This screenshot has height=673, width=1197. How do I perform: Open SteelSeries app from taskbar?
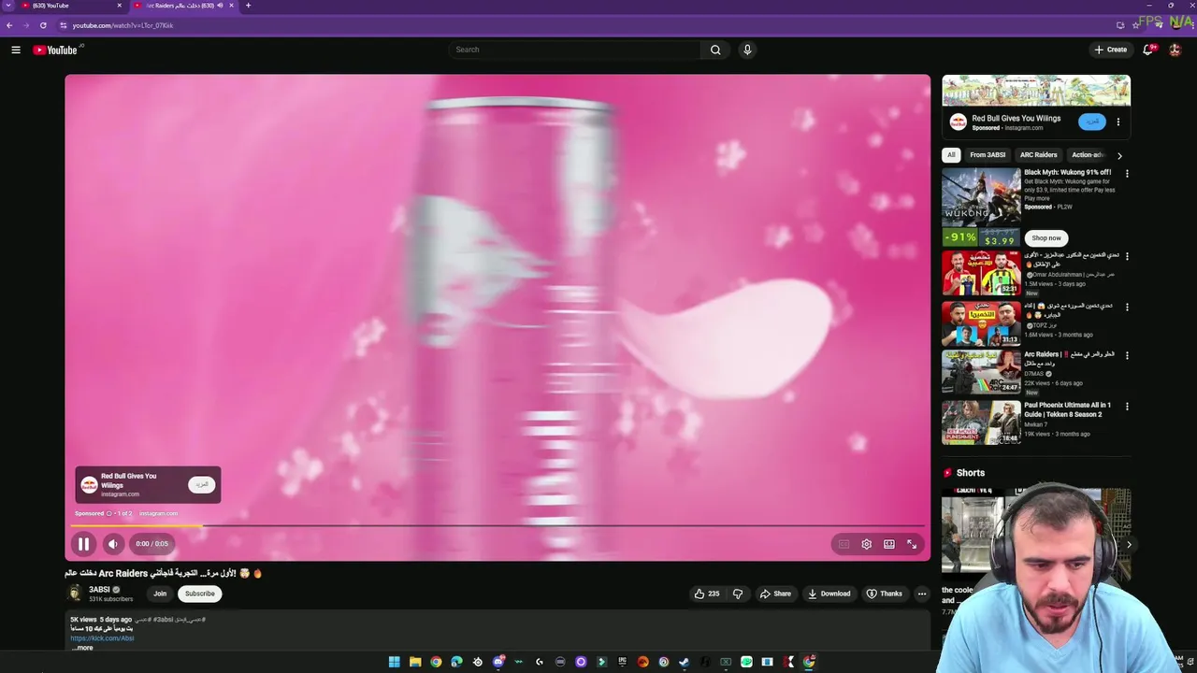click(477, 662)
